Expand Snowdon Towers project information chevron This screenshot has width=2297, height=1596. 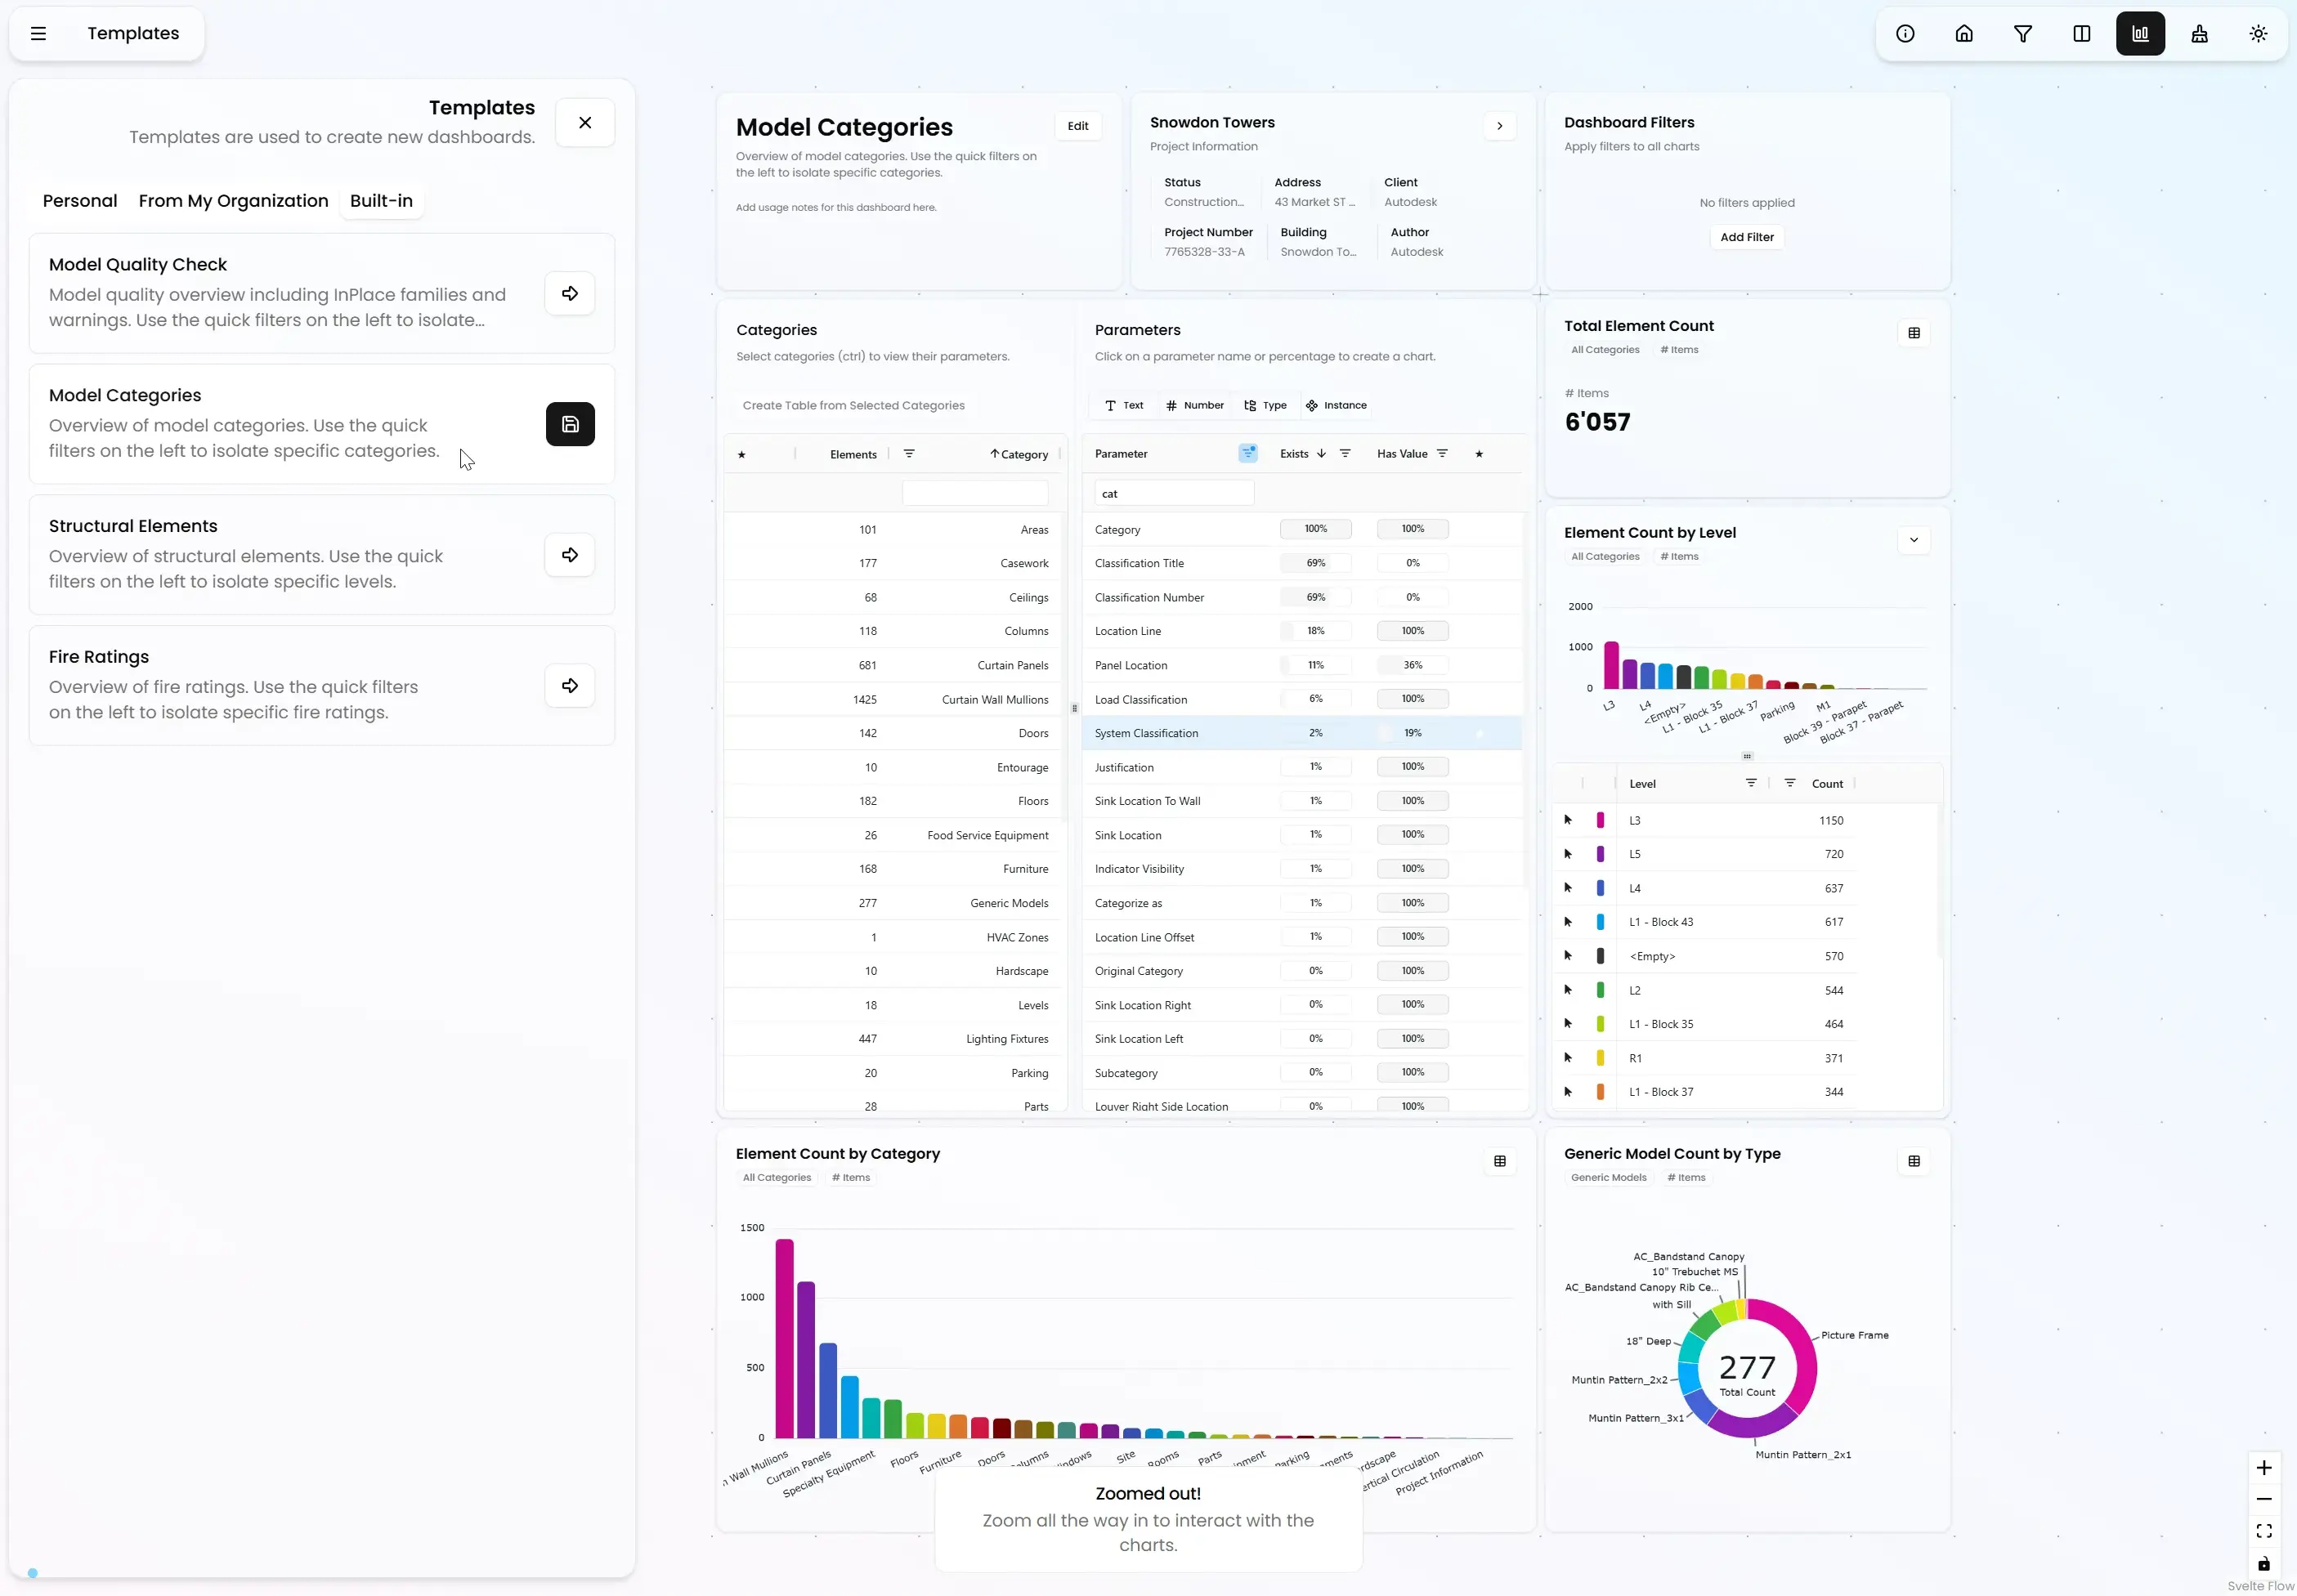tap(1499, 126)
